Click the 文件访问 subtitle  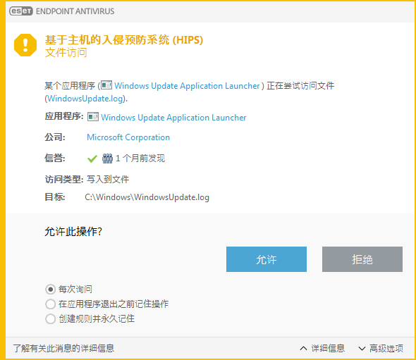[x=66, y=53]
